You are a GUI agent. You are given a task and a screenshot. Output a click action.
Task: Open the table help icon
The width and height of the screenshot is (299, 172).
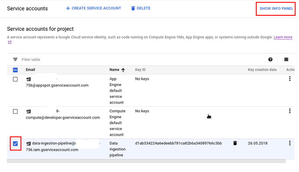(x=270, y=60)
